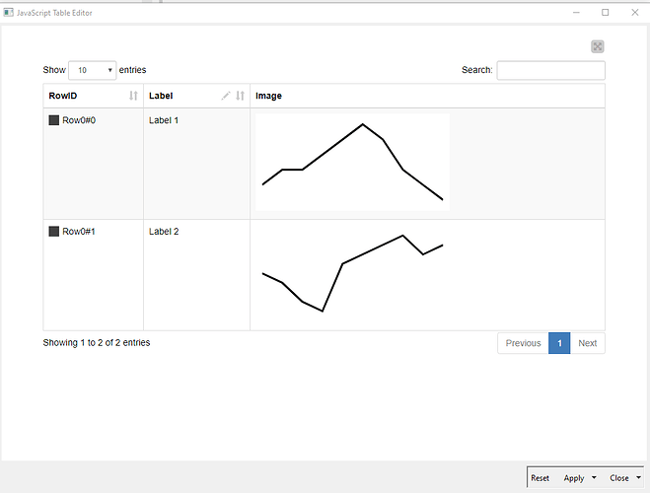Click the color swatch for Row0#0

[x=54, y=120]
